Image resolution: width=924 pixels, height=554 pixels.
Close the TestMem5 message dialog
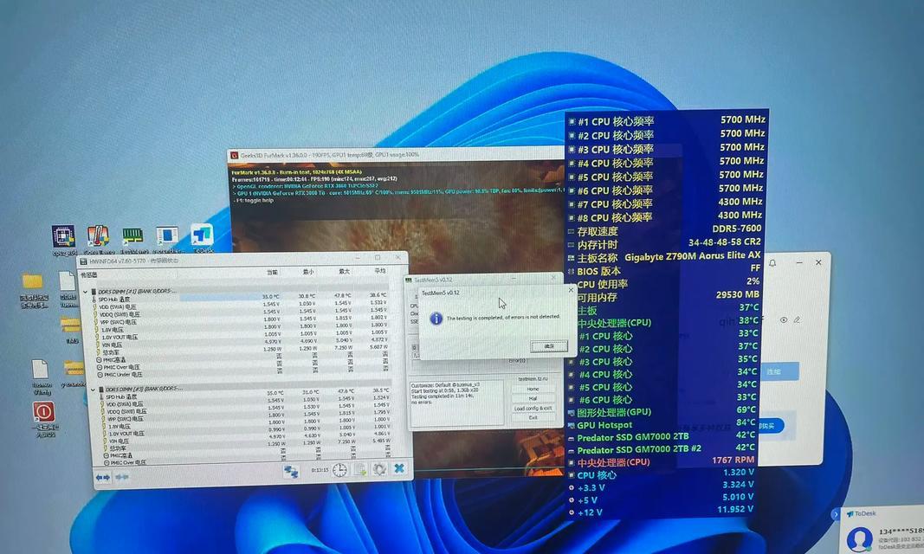tap(570, 290)
